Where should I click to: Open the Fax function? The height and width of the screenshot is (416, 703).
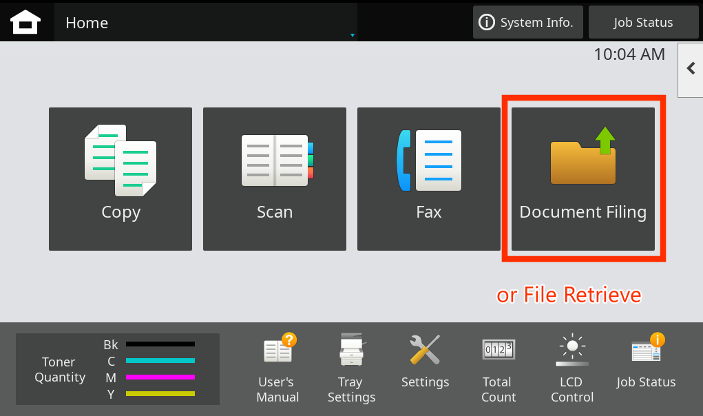tap(428, 178)
